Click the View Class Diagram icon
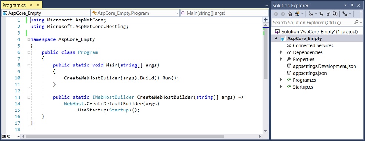The height and width of the screenshot is (141, 365). click(x=345, y=14)
